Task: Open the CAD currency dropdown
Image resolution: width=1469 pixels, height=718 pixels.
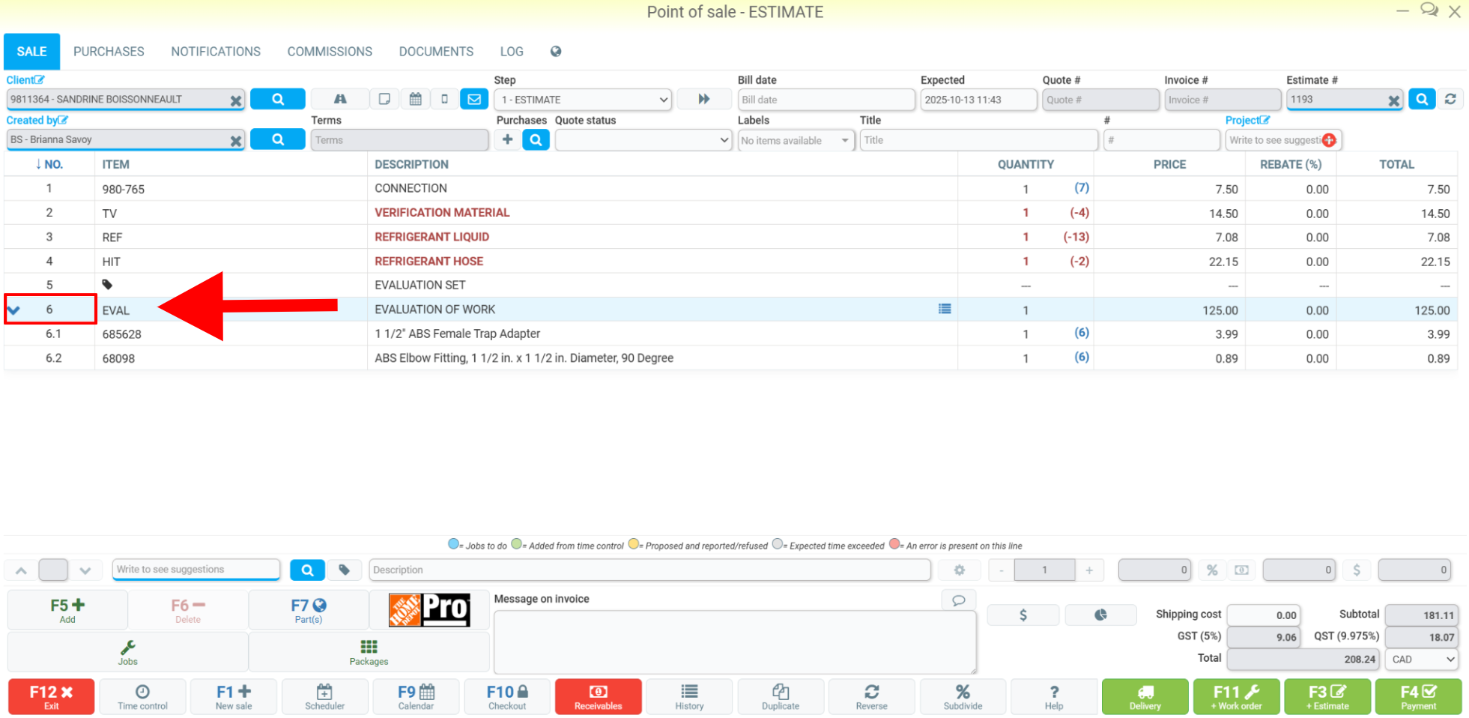Action: point(1423,660)
